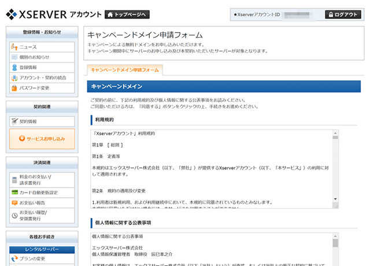Open 料金のお支払い/請求書発行
Screen dimensions: 370x266
click(42, 180)
